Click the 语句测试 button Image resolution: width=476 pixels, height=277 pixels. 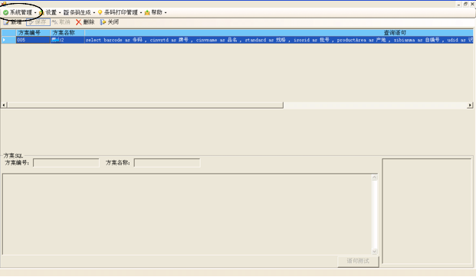[358, 261]
